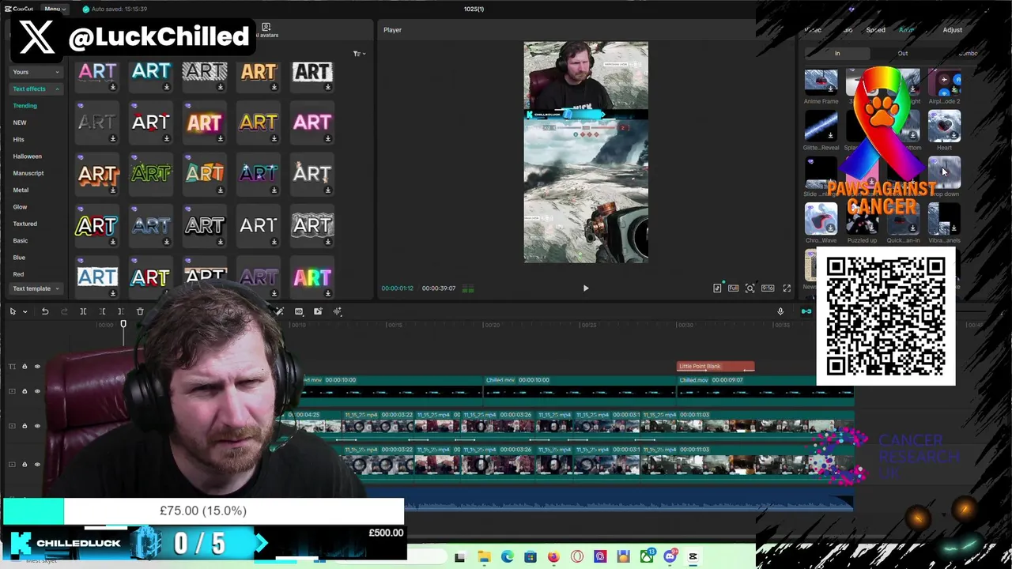Click the Full quality icon under the Player
This screenshot has height=569, width=1012.
734,288
